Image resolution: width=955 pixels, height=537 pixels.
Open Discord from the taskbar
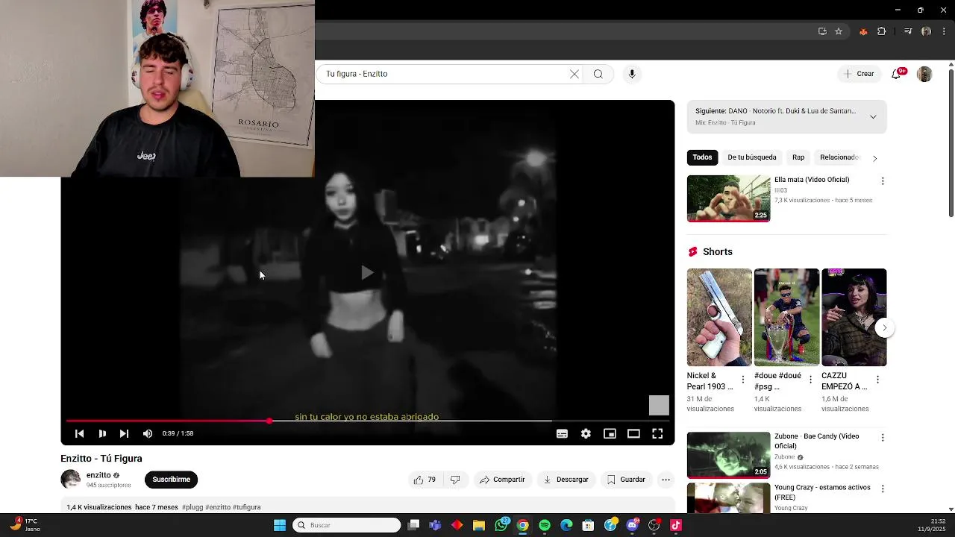pos(633,525)
